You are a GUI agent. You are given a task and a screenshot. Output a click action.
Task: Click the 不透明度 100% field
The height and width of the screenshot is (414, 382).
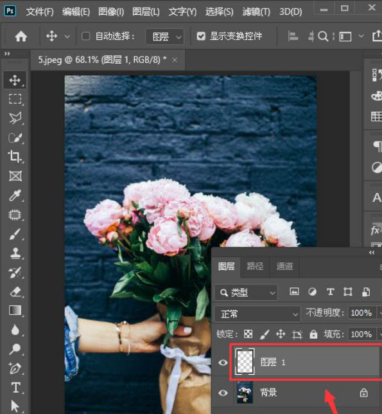361,313
